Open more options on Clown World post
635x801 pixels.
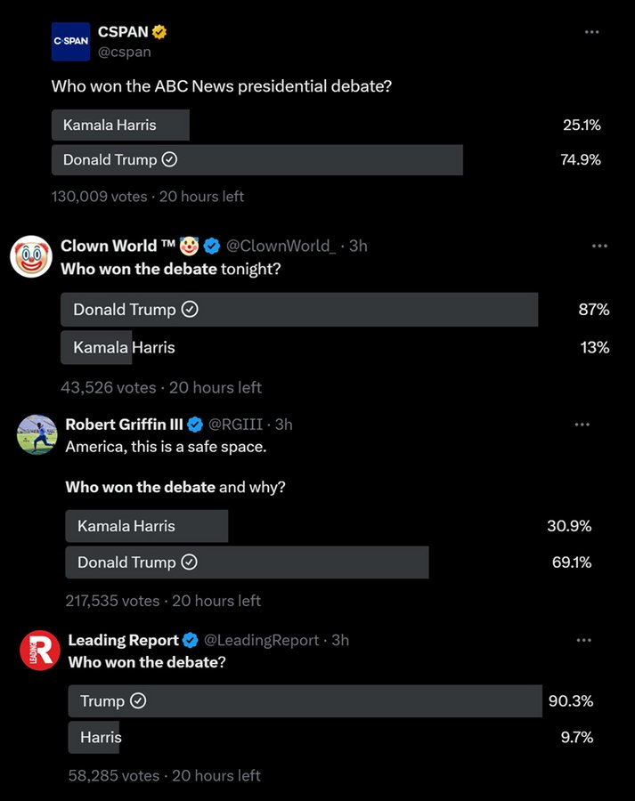[599, 246]
